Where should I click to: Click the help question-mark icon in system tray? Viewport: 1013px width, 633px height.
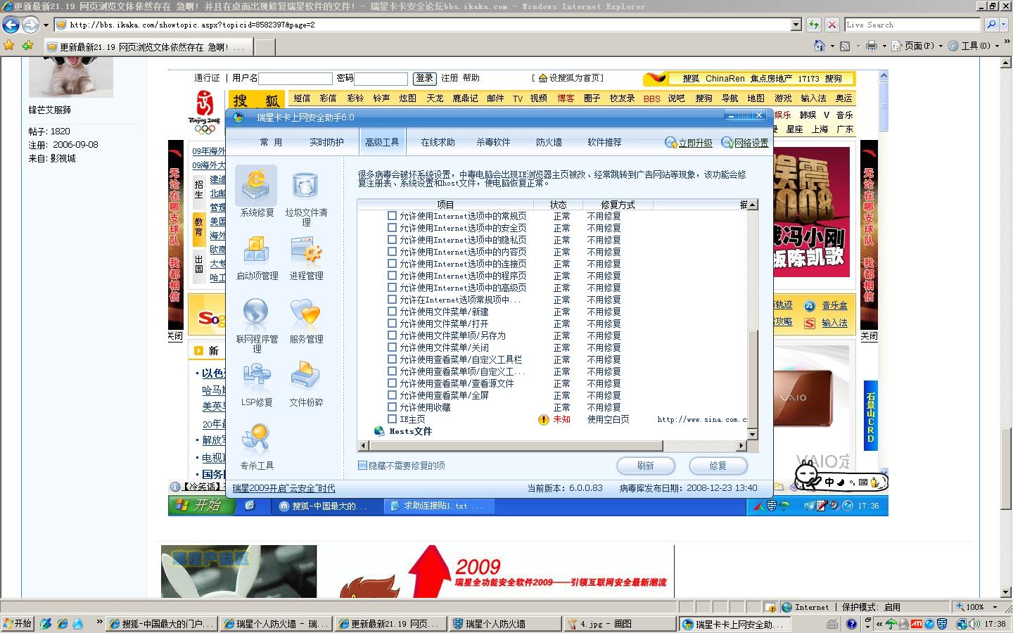pyautogui.click(x=851, y=624)
